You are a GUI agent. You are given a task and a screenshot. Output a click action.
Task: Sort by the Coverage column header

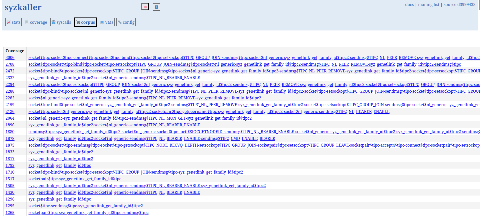click(x=15, y=51)
